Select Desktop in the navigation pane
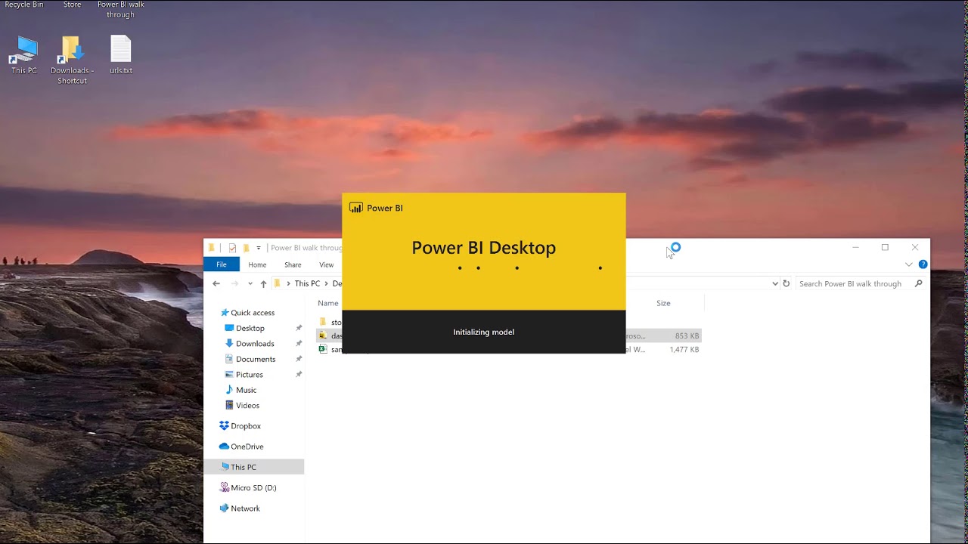 250,328
